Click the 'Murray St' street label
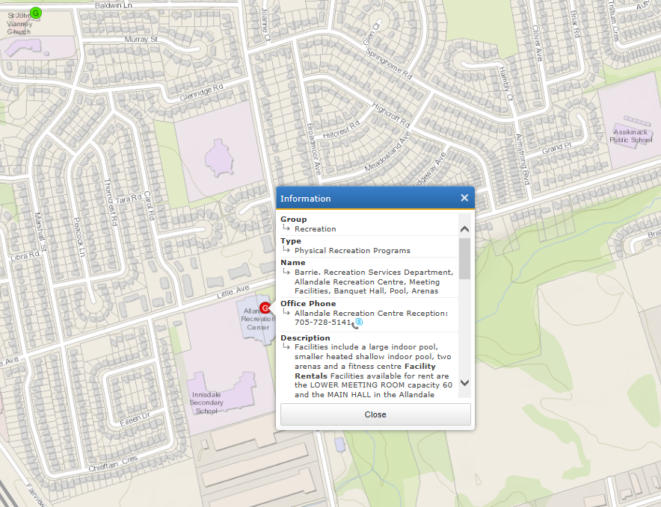The height and width of the screenshot is (507, 661). (x=141, y=39)
